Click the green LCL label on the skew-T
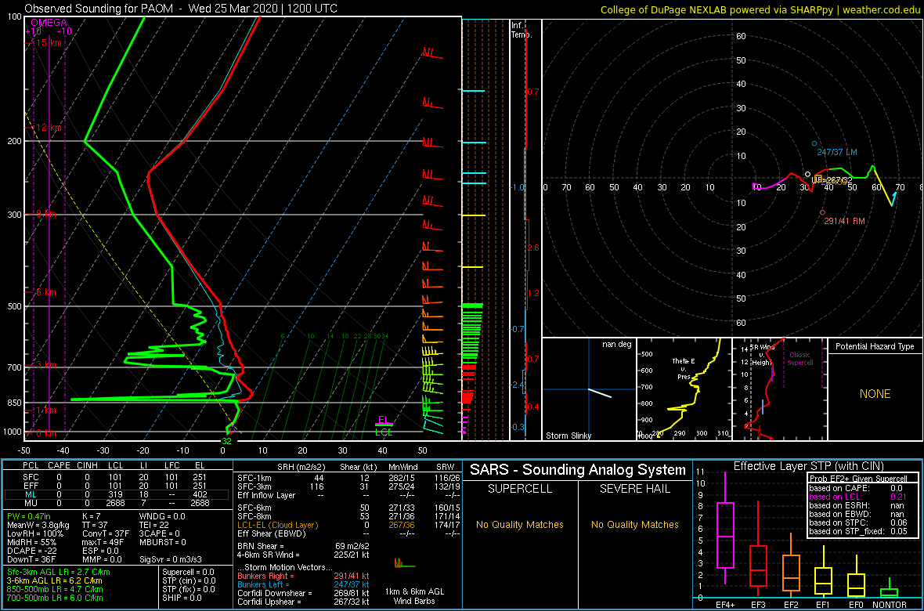 384,432
